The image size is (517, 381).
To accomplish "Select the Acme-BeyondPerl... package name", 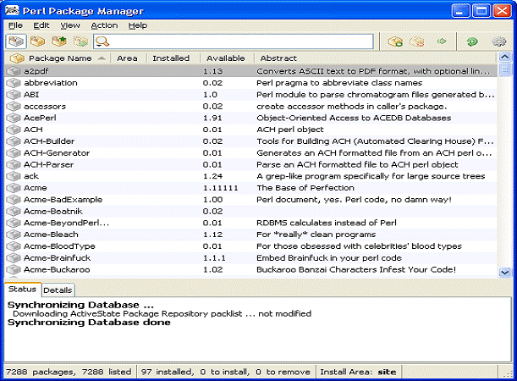I will pyautogui.click(x=66, y=223).
